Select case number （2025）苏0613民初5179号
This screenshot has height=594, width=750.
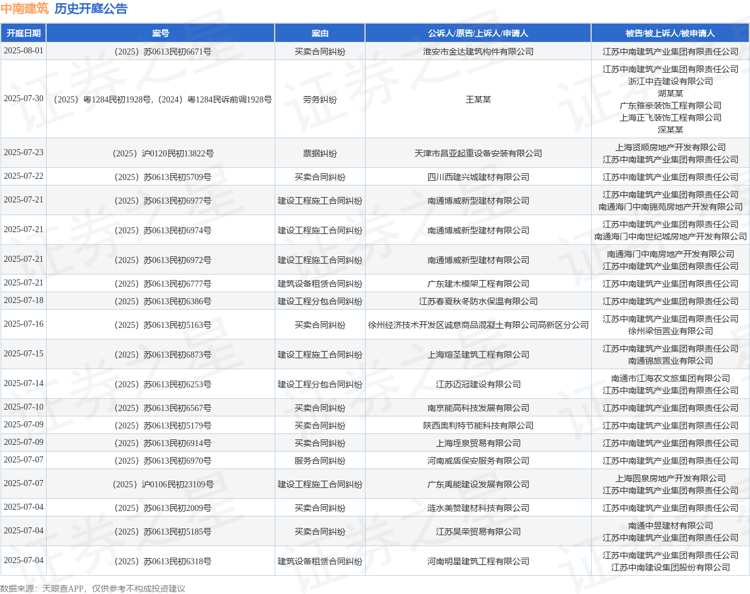pos(161,425)
